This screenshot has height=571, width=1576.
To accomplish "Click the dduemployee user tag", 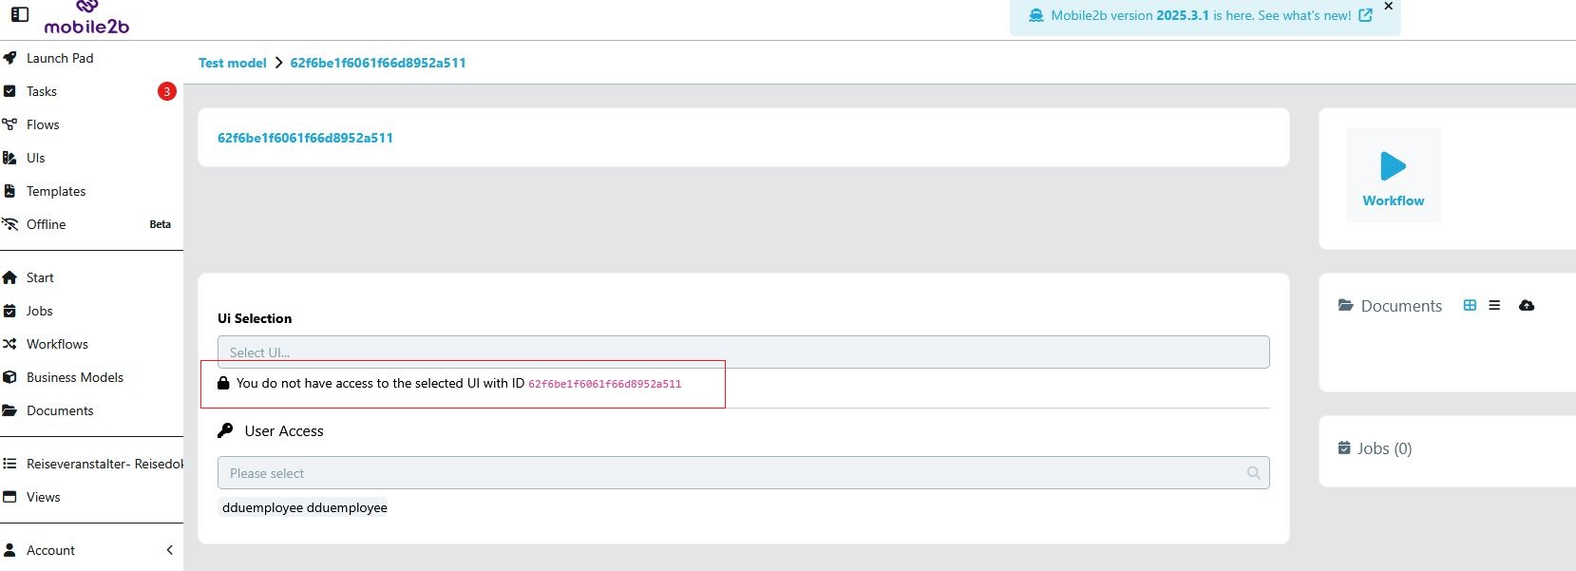I will tap(304, 507).
